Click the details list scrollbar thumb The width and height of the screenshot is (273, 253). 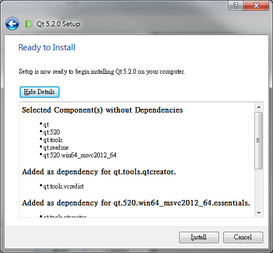coord(259,140)
